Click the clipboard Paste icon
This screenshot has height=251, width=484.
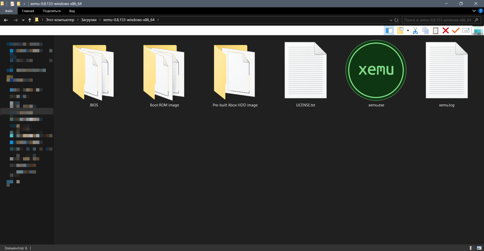click(436, 31)
